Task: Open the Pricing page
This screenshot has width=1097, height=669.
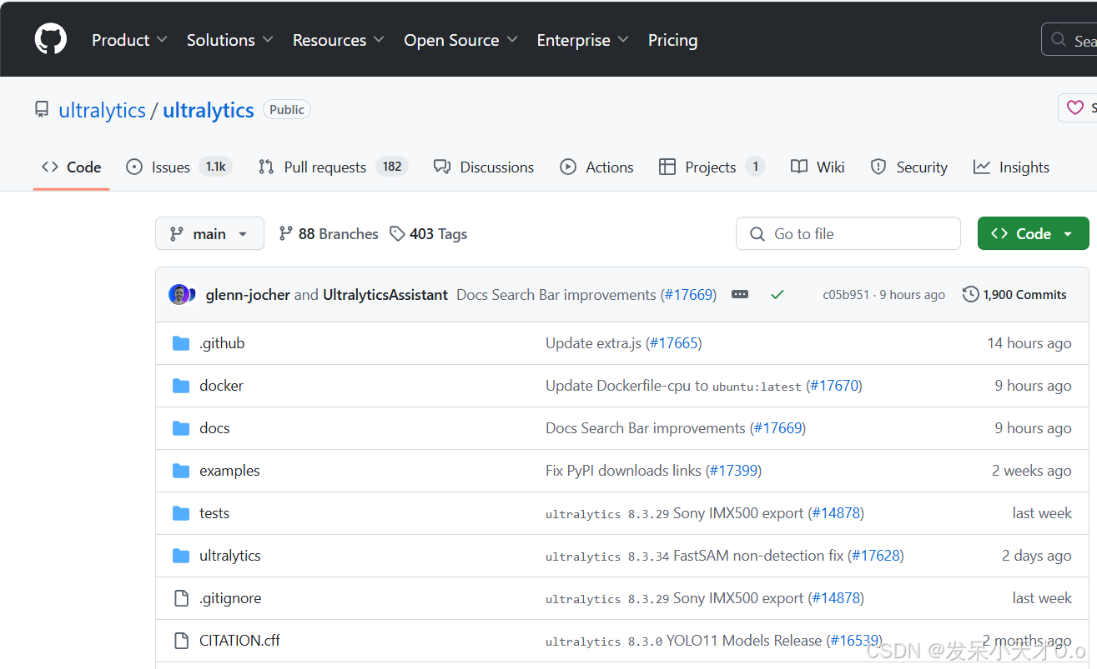Action: click(x=672, y=40)
